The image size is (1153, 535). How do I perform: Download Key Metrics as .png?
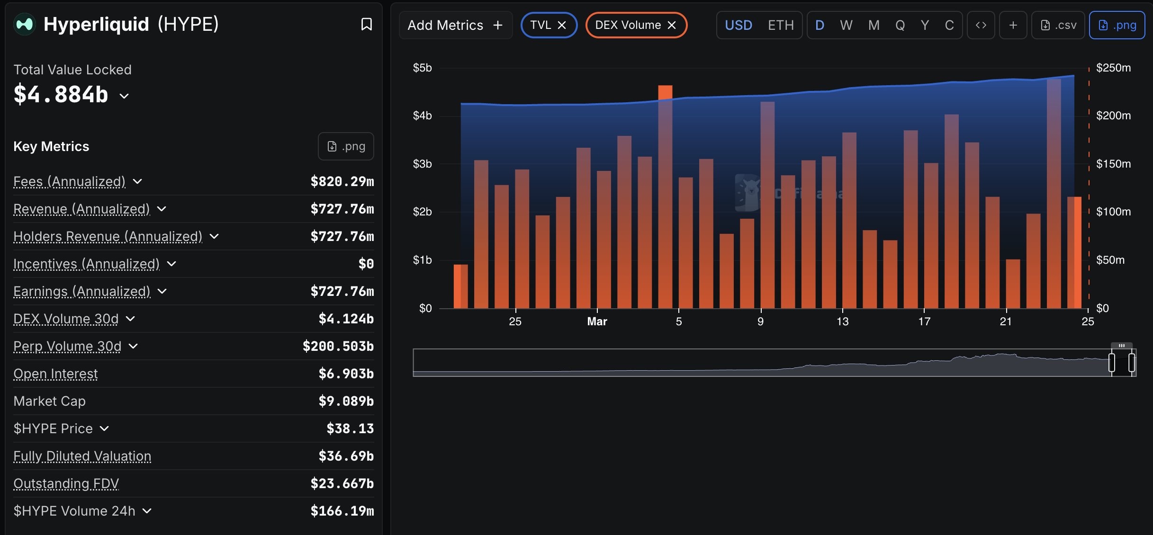[346, 146]
